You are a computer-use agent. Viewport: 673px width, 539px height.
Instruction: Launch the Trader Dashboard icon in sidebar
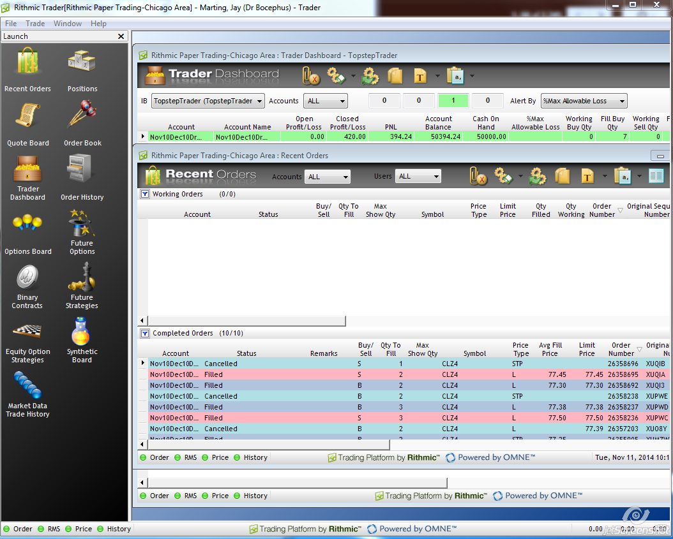27,178
